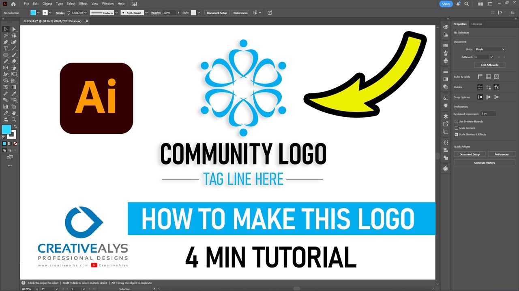519x291 pixels.
Task: Click Document Setup in Quick Actions
Action: [x=470, y=154]
